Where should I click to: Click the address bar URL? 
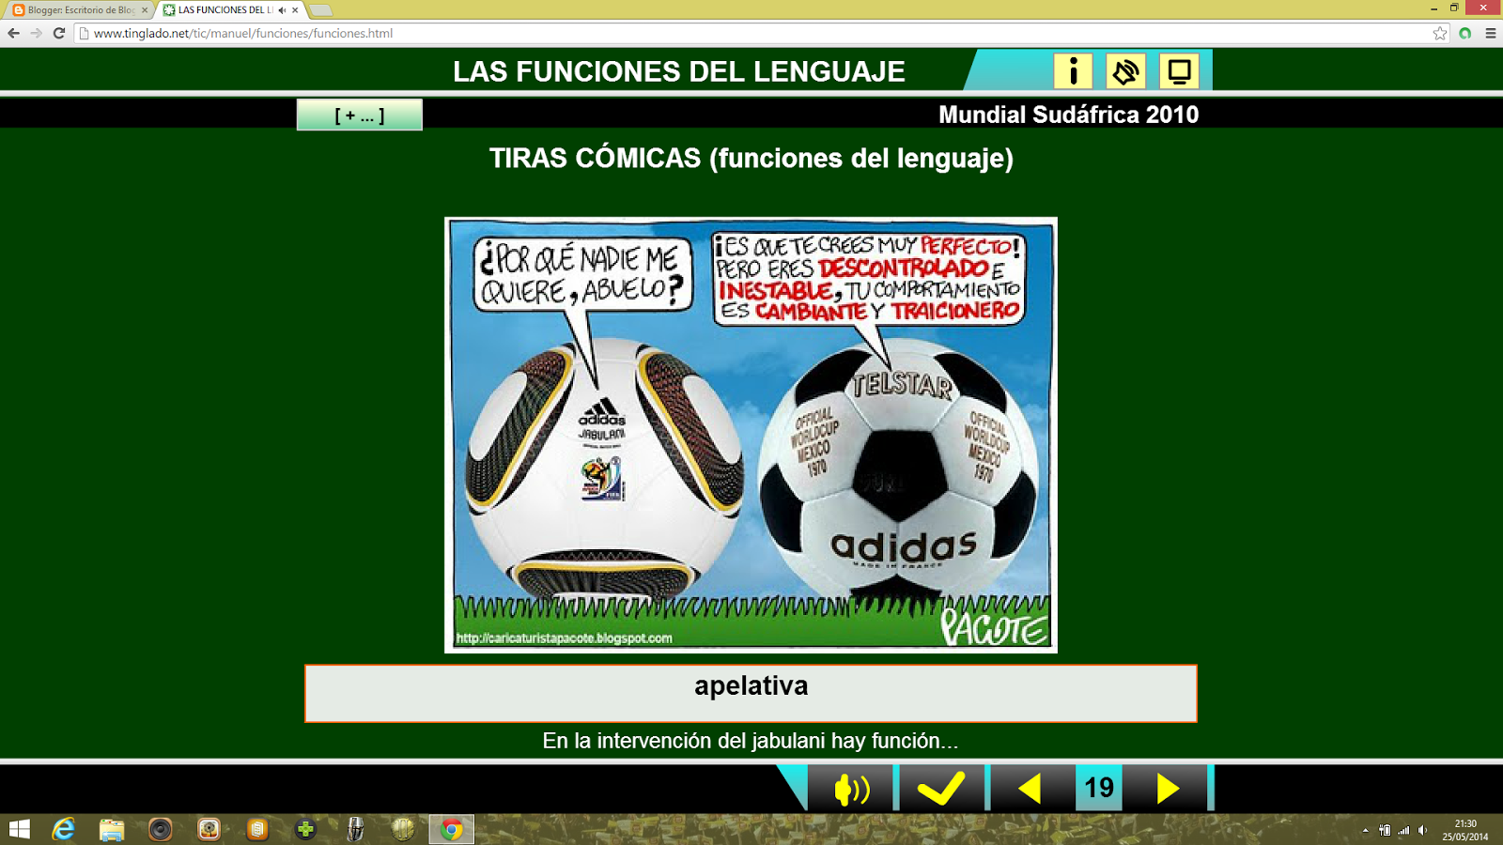point(243,33)
